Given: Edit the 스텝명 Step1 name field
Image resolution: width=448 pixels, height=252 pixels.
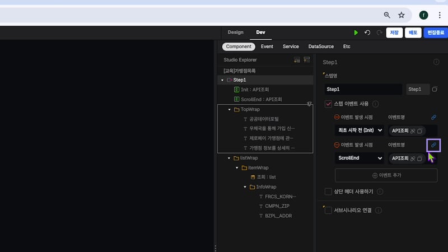Looking at the screenshot, I should [363, 89].
